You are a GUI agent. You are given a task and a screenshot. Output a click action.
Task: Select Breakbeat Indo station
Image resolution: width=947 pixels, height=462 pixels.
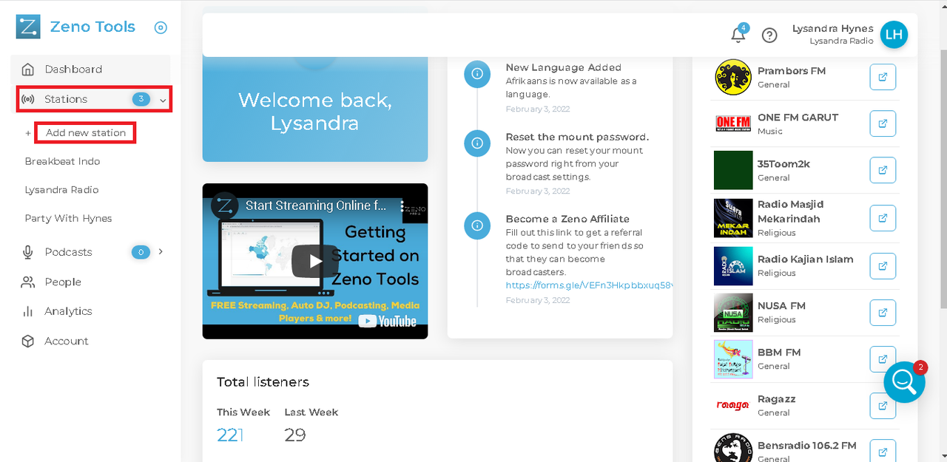[62, 161]
